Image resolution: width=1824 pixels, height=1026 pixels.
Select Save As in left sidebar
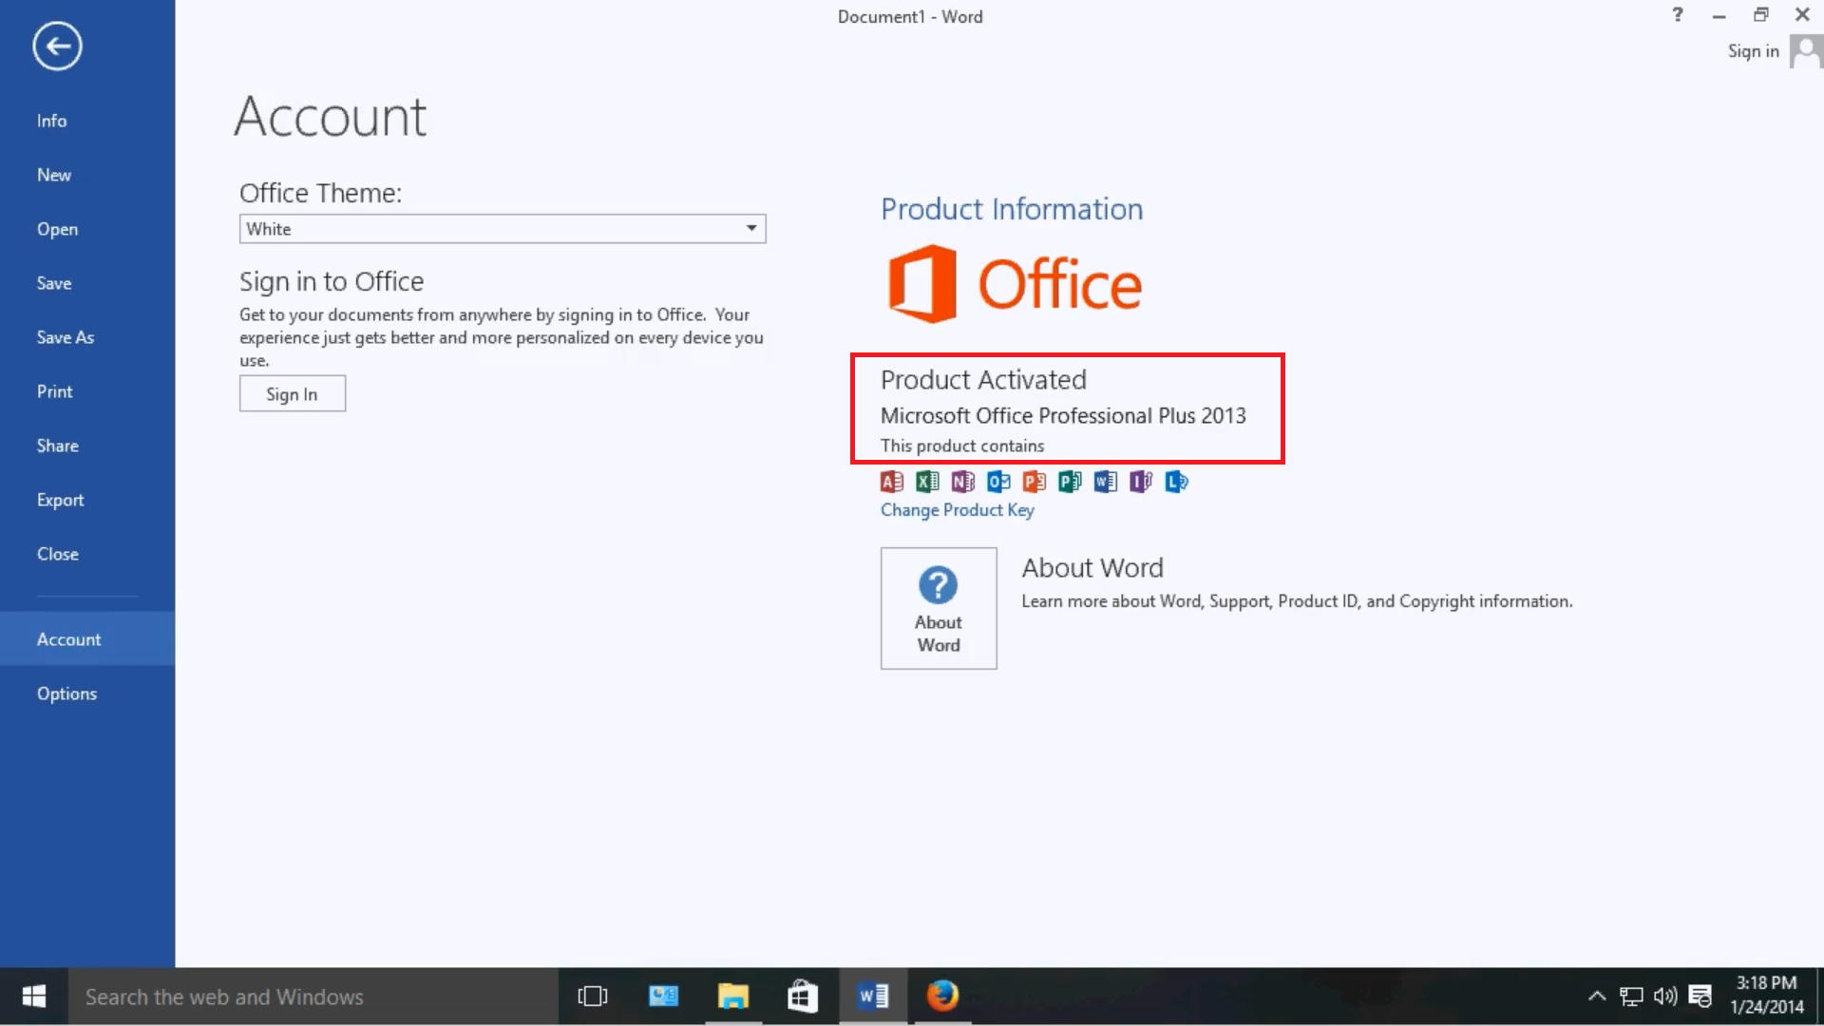click(x=66, y=337)
